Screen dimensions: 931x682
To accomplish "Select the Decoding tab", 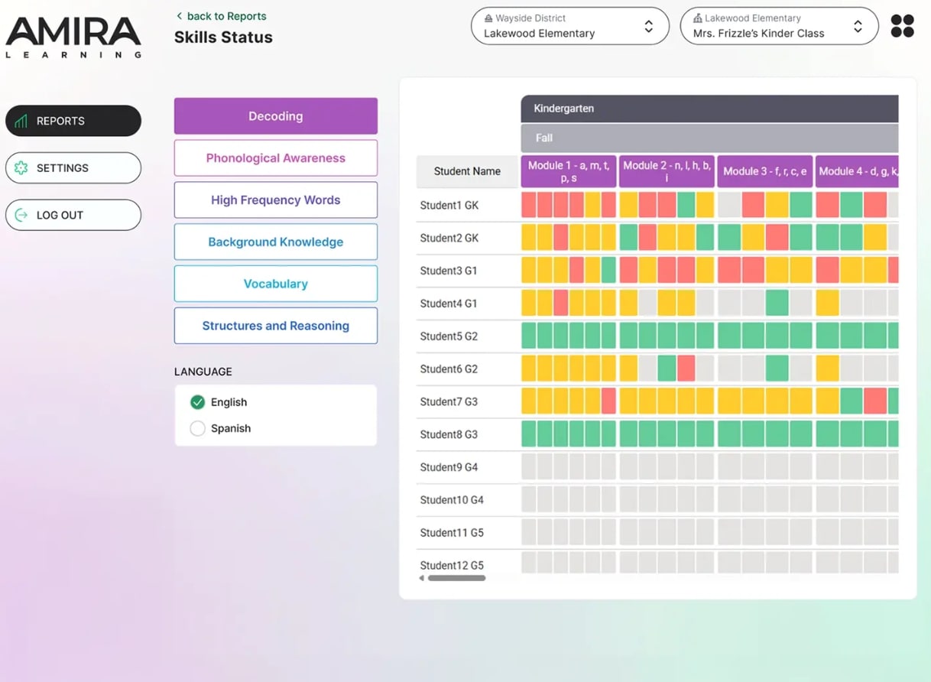I will point(275,115).
